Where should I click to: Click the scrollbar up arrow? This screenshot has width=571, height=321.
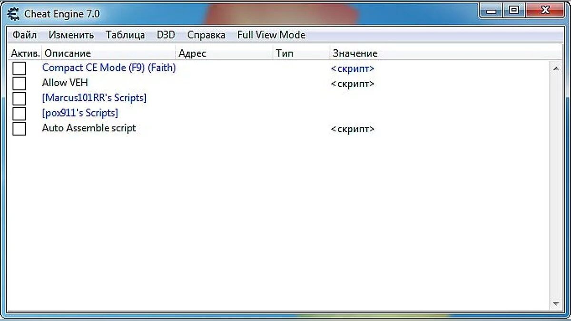[556, 69]
